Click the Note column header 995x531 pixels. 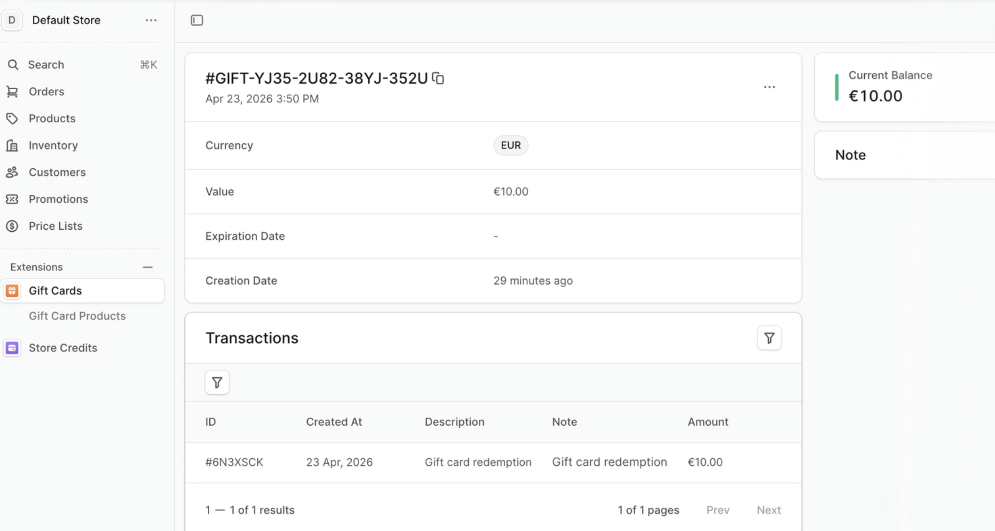(x=564, y=422)
